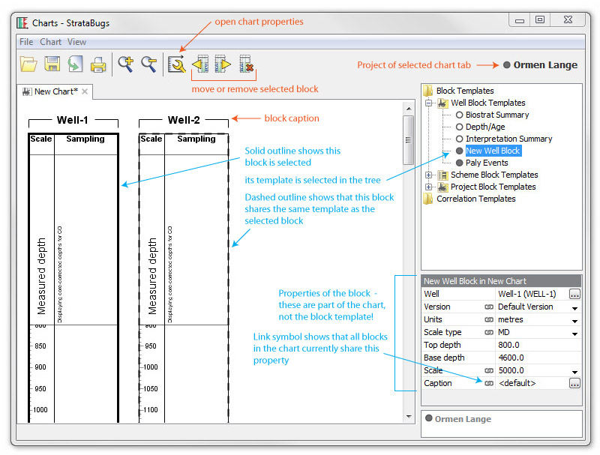Click the Units link symbol
The width and height of the screenshot is (600, 455).
tap(489, 319)
